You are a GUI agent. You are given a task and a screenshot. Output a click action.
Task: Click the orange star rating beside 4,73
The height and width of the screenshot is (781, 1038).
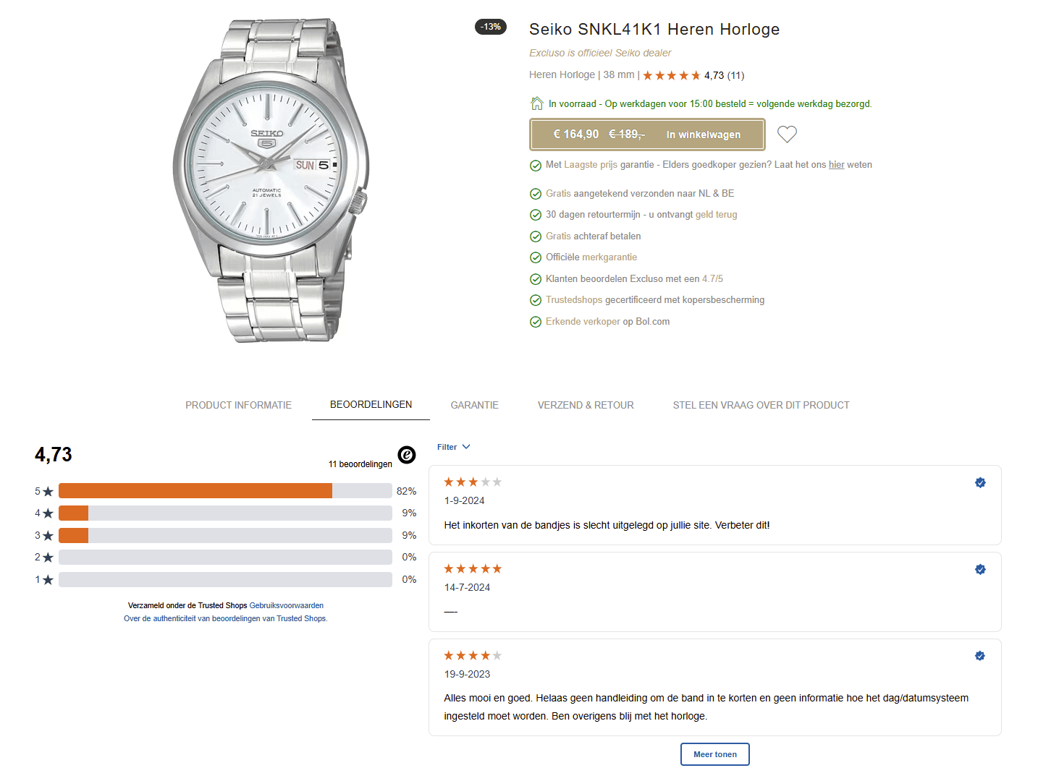[671, 75]
